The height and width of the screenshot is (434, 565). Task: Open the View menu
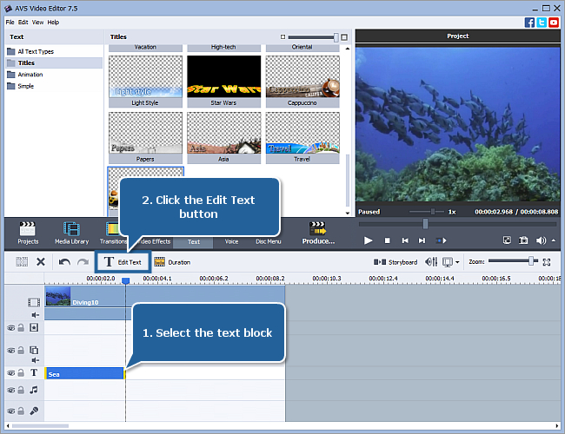coord(37,23)
